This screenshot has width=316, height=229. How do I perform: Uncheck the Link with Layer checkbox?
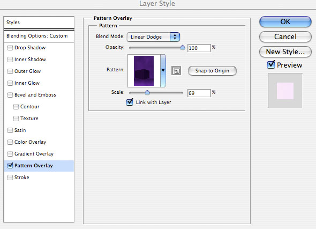click(x=130, y=102)
